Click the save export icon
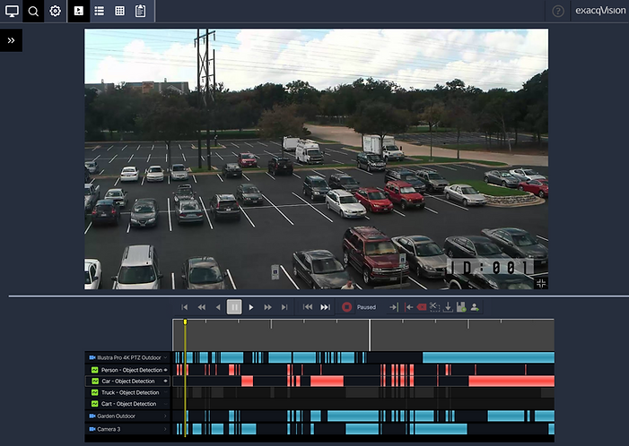The width and height of the screenshot is (629, 446). (x=461, y=307)
